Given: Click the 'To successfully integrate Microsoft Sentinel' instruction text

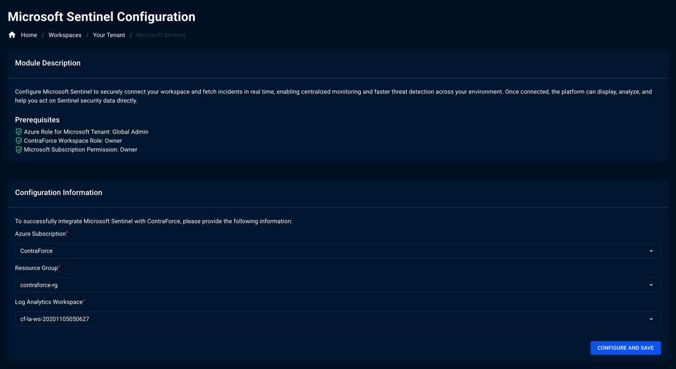Looking at the screenshot, I should (x=154, y=221).
